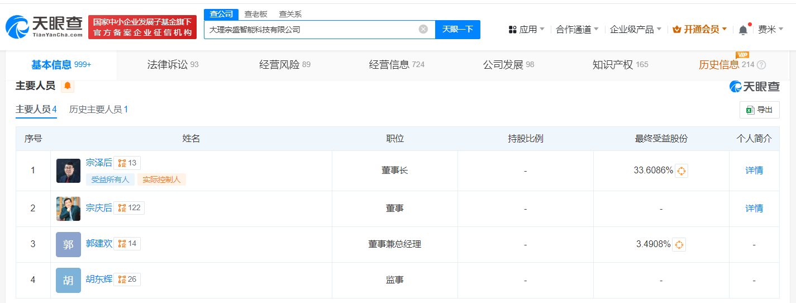Click the 3.4908% value
The image size is (796, 303).
653,244
